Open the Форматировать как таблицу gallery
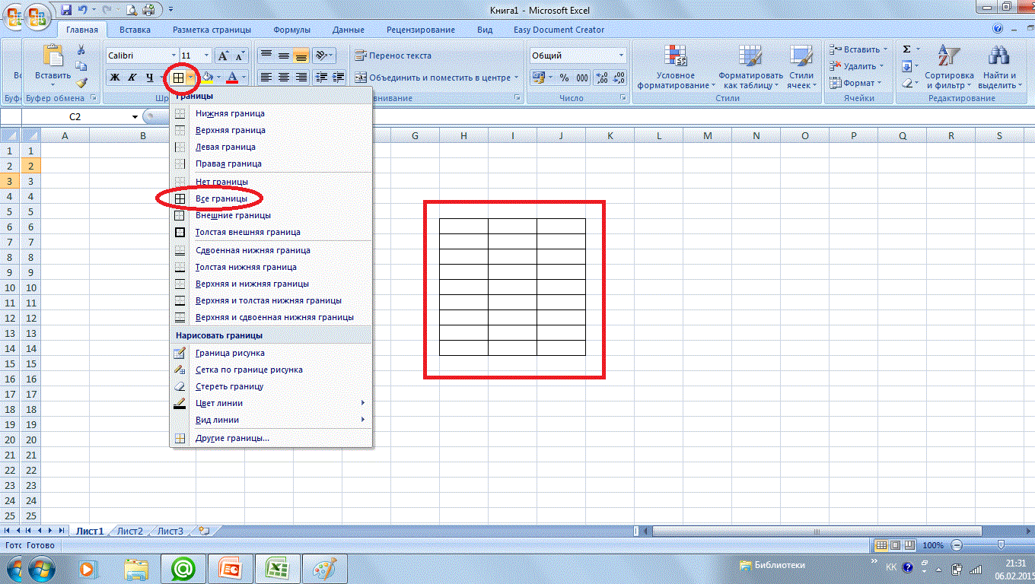Screen dimensions: 1035x584 point(750,67)
